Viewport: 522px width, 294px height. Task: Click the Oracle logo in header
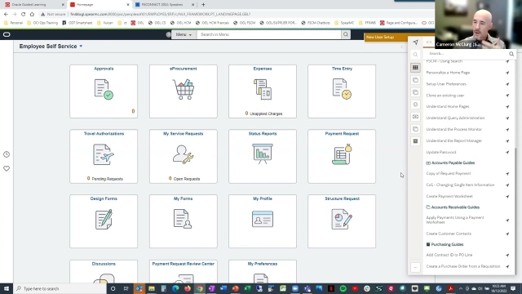(x=7, y=34)
